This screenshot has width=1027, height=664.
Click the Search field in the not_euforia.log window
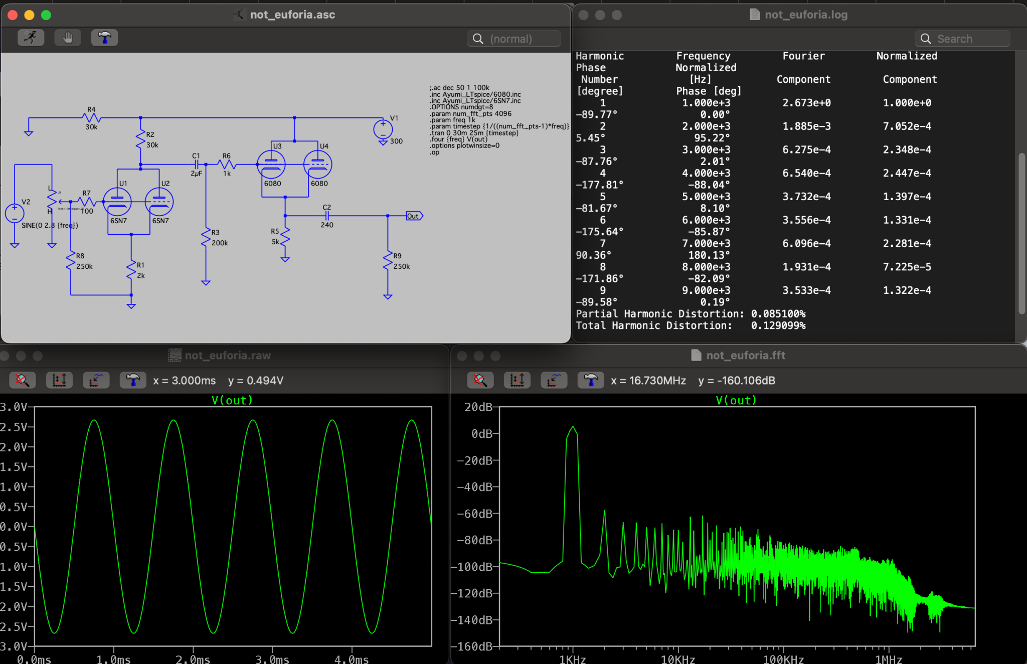pyautogui.click(x=962, y=39)
